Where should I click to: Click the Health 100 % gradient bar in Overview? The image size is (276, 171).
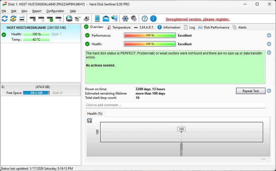150,44
